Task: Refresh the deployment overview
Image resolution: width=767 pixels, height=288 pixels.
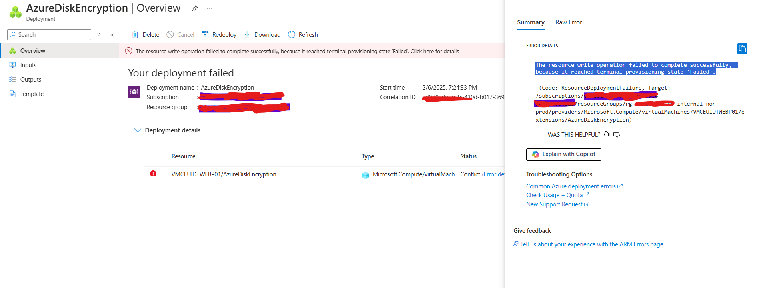Action: 303,35
